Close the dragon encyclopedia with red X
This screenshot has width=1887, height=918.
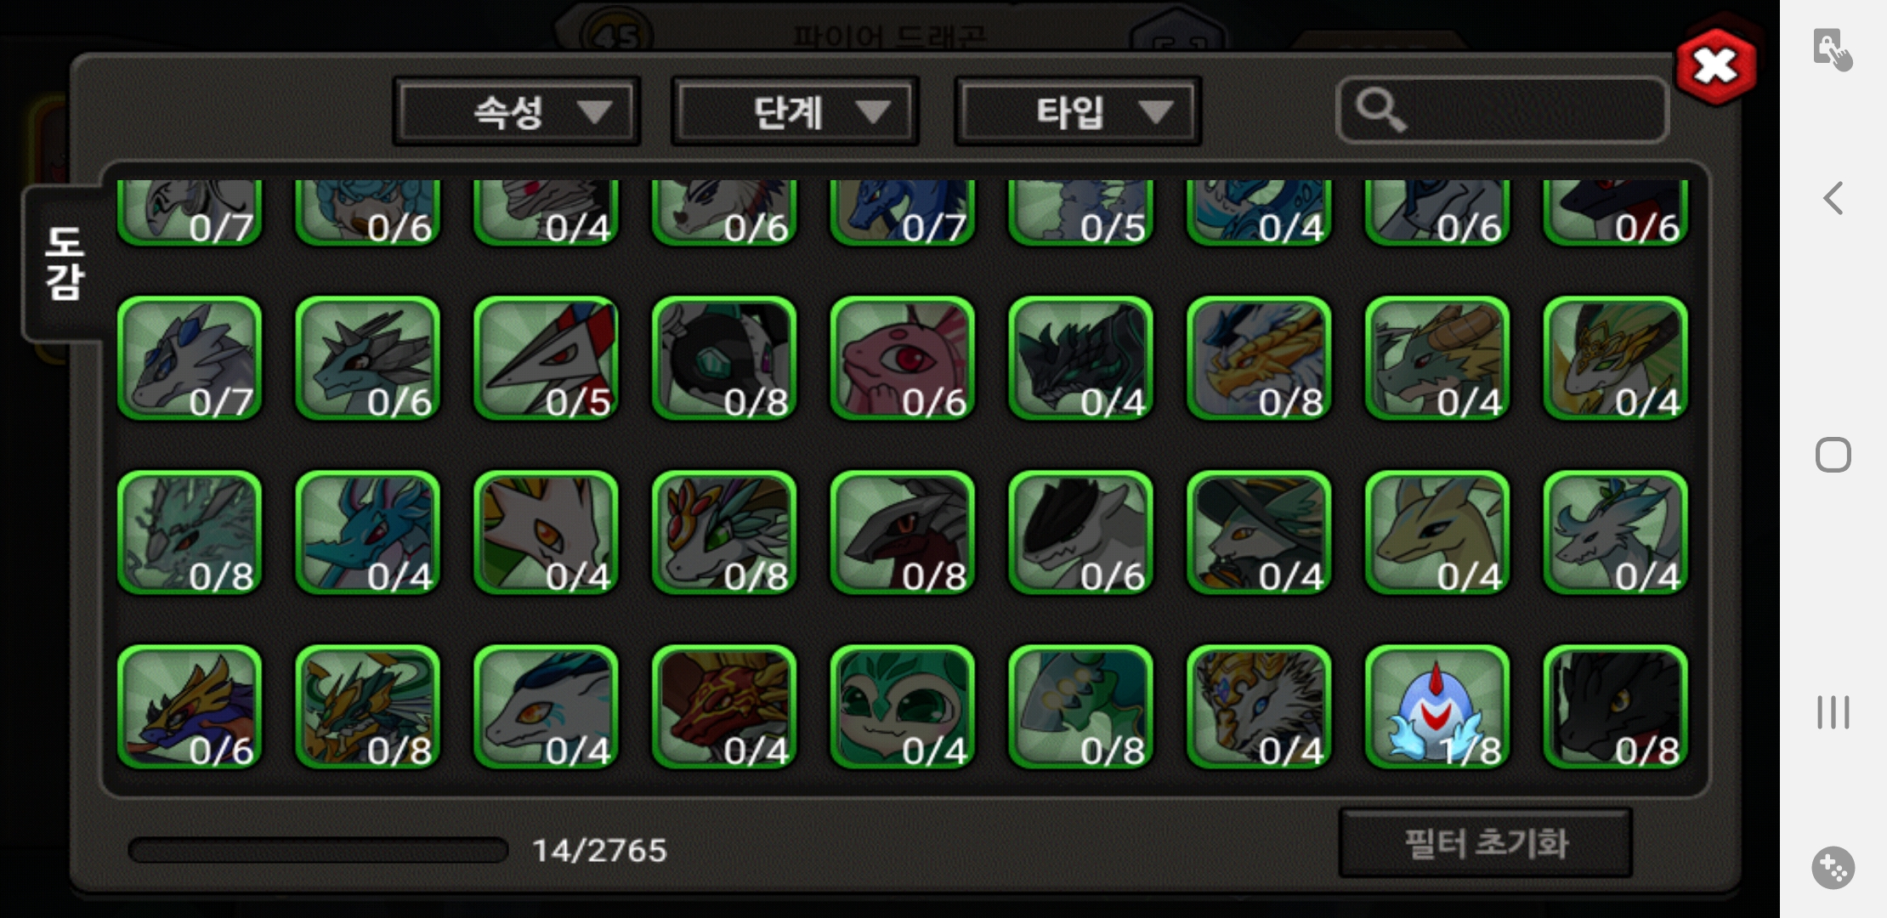pos(1716,65)
